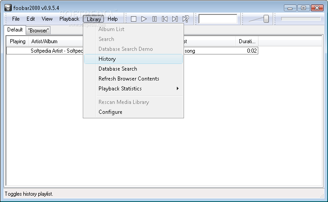The height and width of the screenshot is (202, 328).
Task: Open the View menu
Action: (47, 19)
